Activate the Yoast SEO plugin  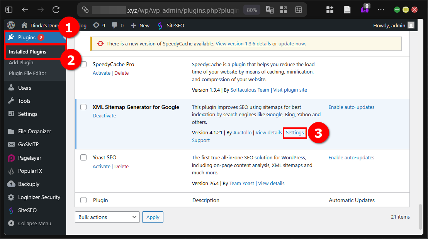[x=101, y=166]
